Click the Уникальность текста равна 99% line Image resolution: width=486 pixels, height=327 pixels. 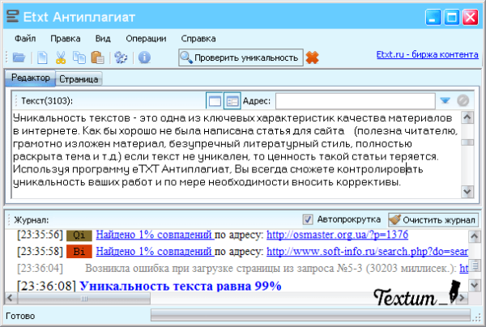(x=181, y=286)
